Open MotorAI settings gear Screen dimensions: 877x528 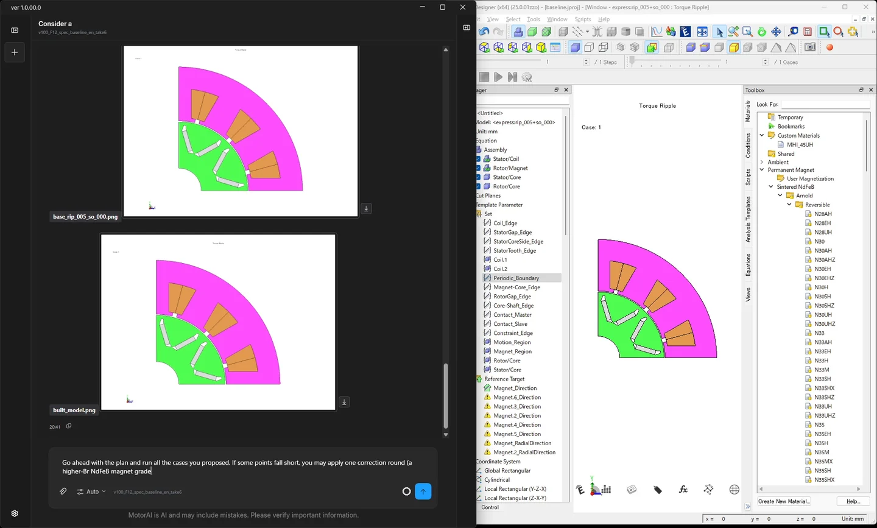point(15,513)
